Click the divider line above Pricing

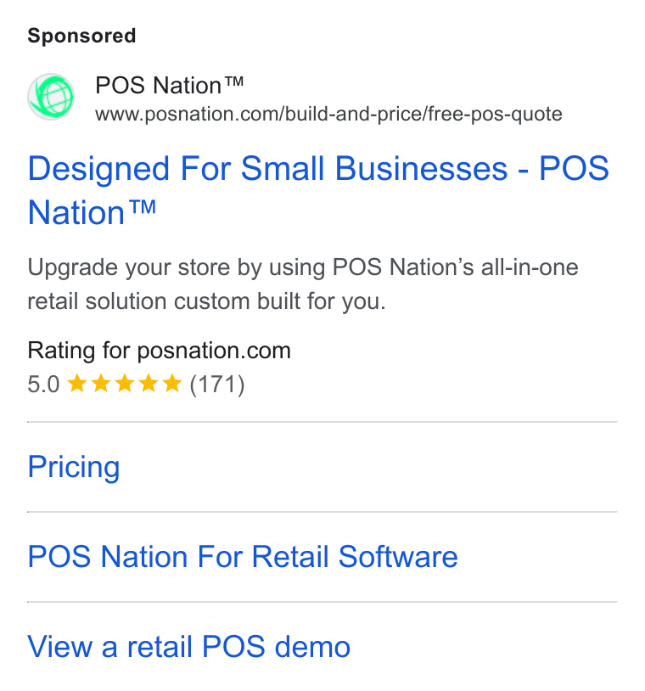[x=322, y=422]
